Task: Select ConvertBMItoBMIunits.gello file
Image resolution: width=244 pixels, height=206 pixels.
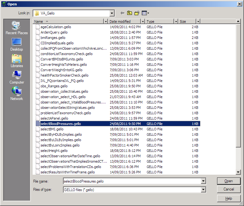Action: coord(62,59)
